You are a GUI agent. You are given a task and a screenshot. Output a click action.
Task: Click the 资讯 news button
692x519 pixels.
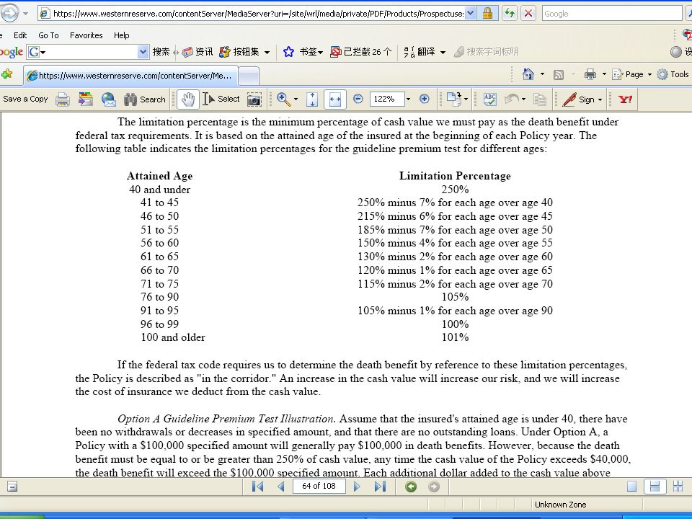click(x=198, y=52)
